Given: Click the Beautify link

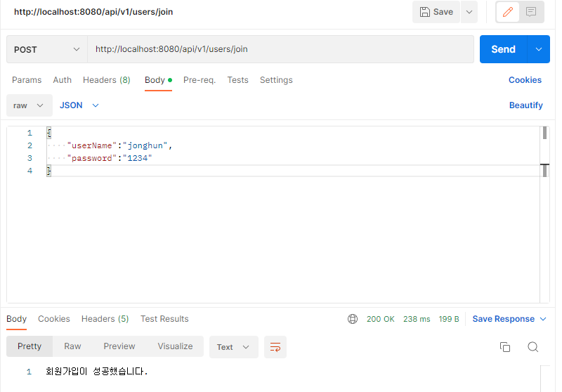Looking at the screenshot, I should tap(525, 105).
